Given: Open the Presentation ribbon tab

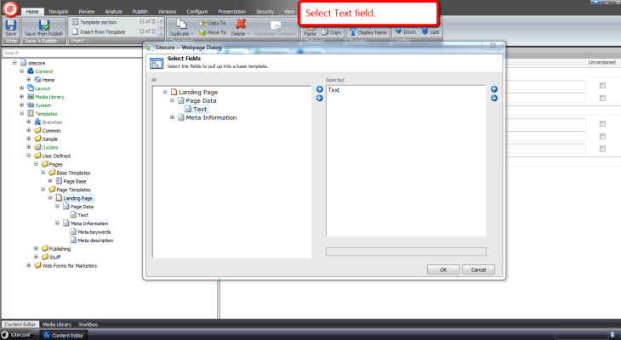Looking at the screenshot, I should click(x=232, y=12).
